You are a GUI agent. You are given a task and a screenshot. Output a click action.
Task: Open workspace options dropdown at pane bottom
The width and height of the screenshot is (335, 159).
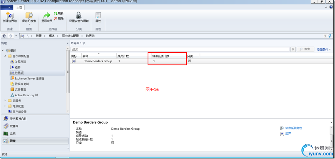coord(68,148)
